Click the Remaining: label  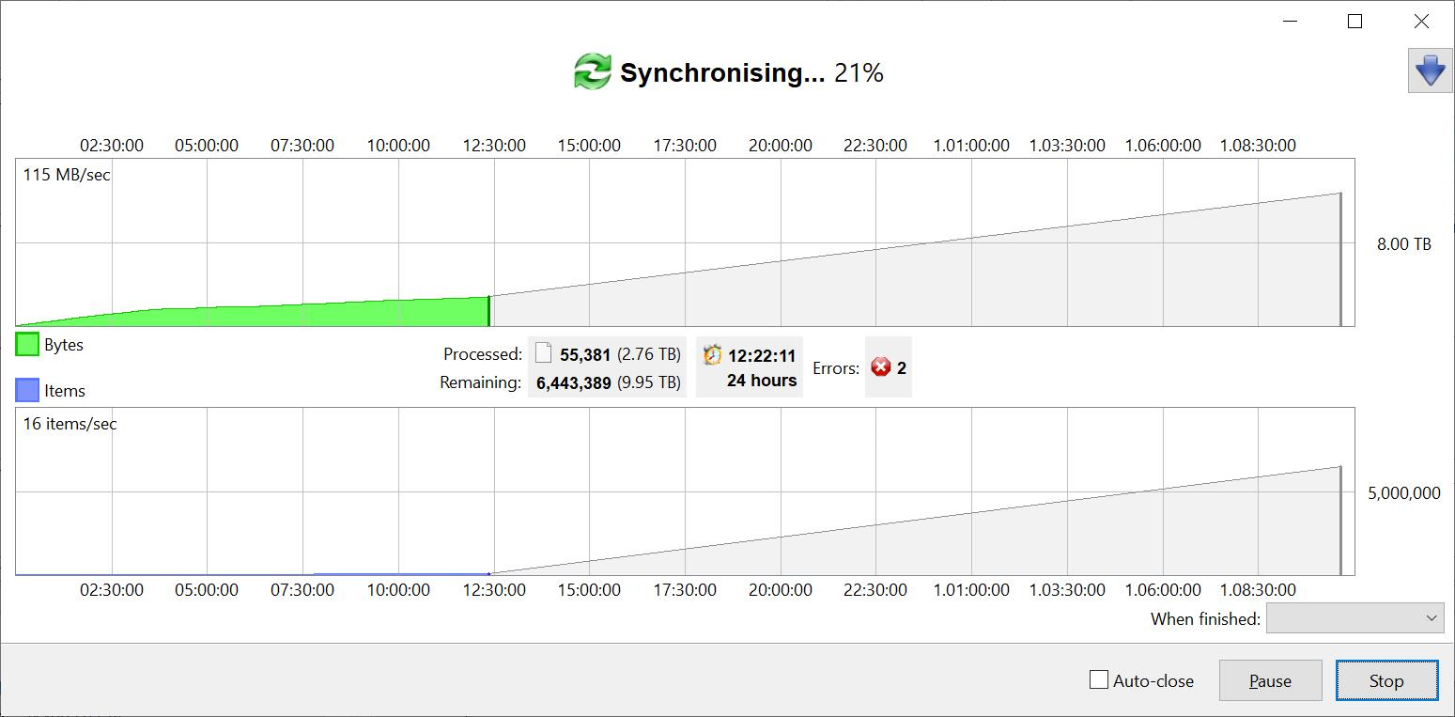[x=480, y=382]
